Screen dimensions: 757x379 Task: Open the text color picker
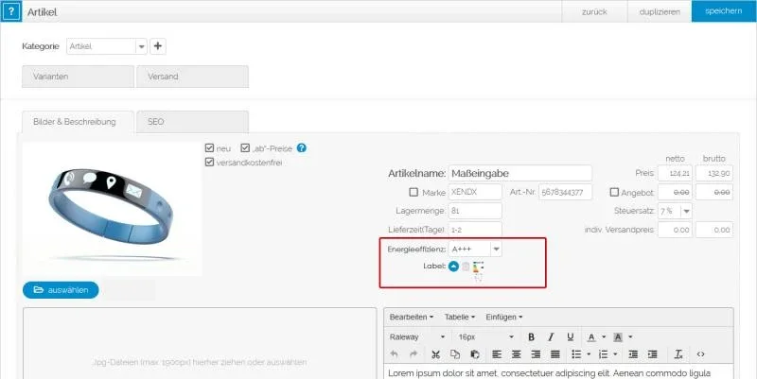click(x=592, y=336)
